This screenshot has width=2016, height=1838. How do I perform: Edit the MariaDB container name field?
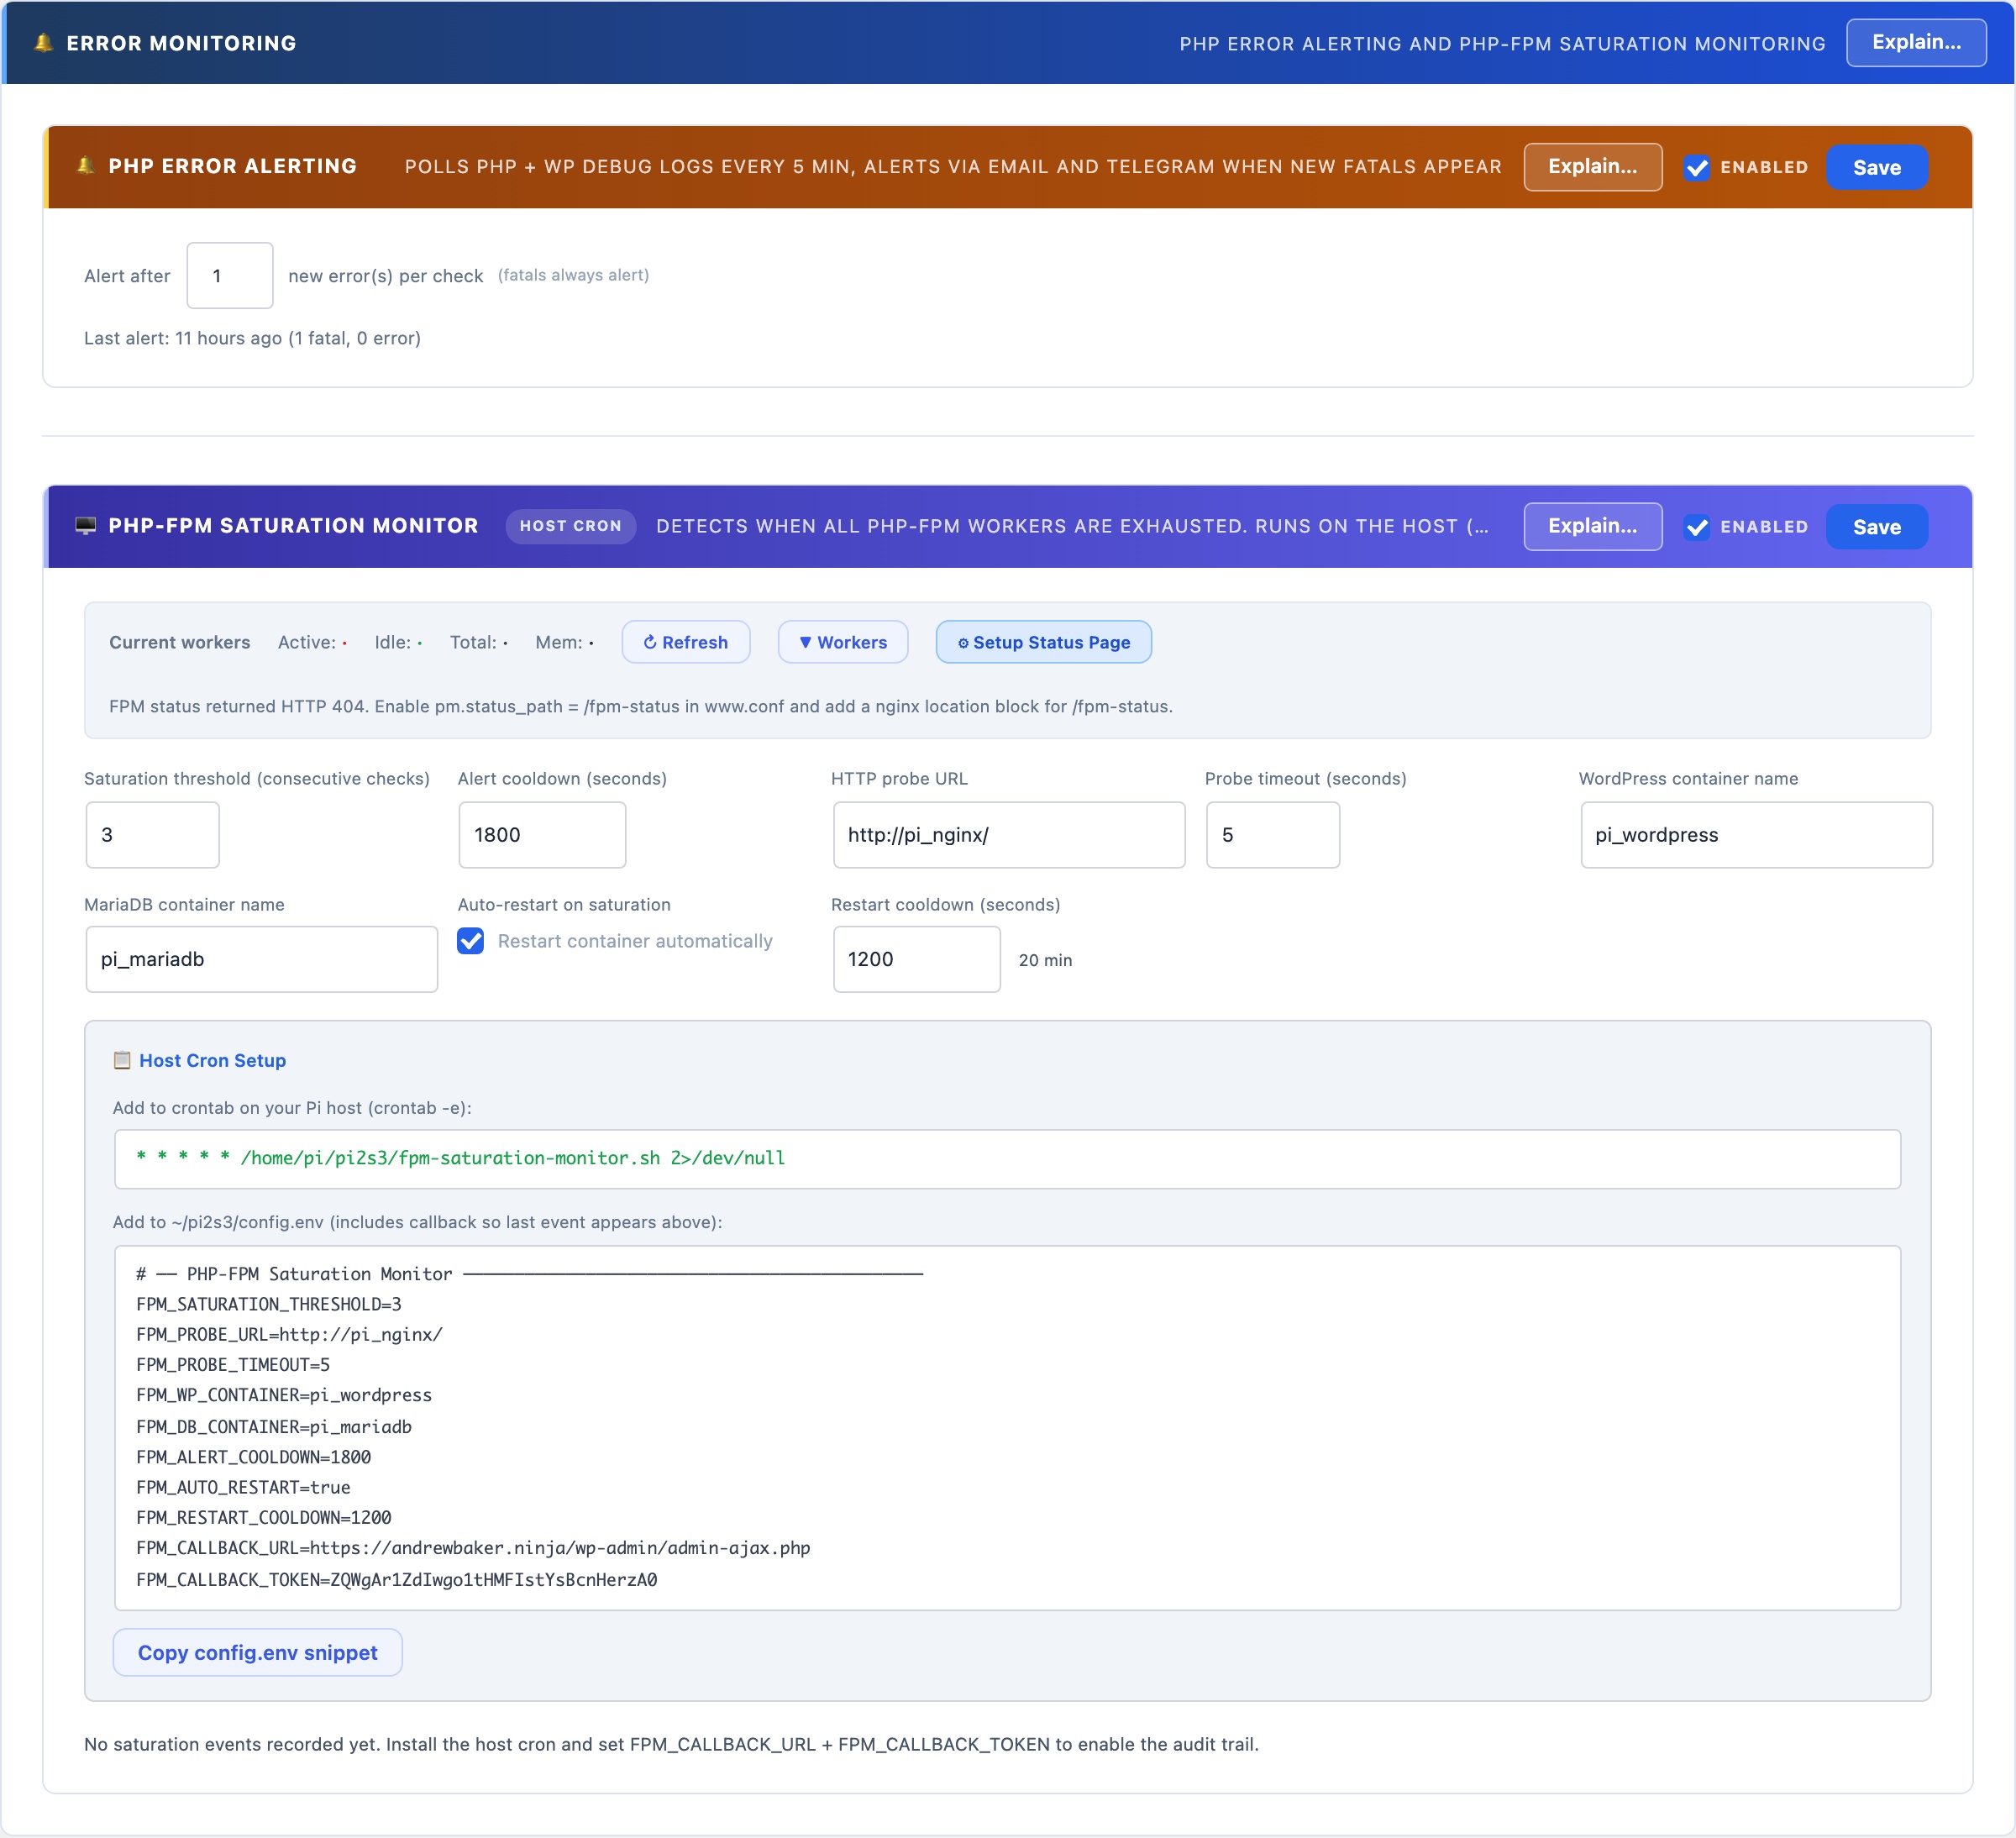click(262, 959)
